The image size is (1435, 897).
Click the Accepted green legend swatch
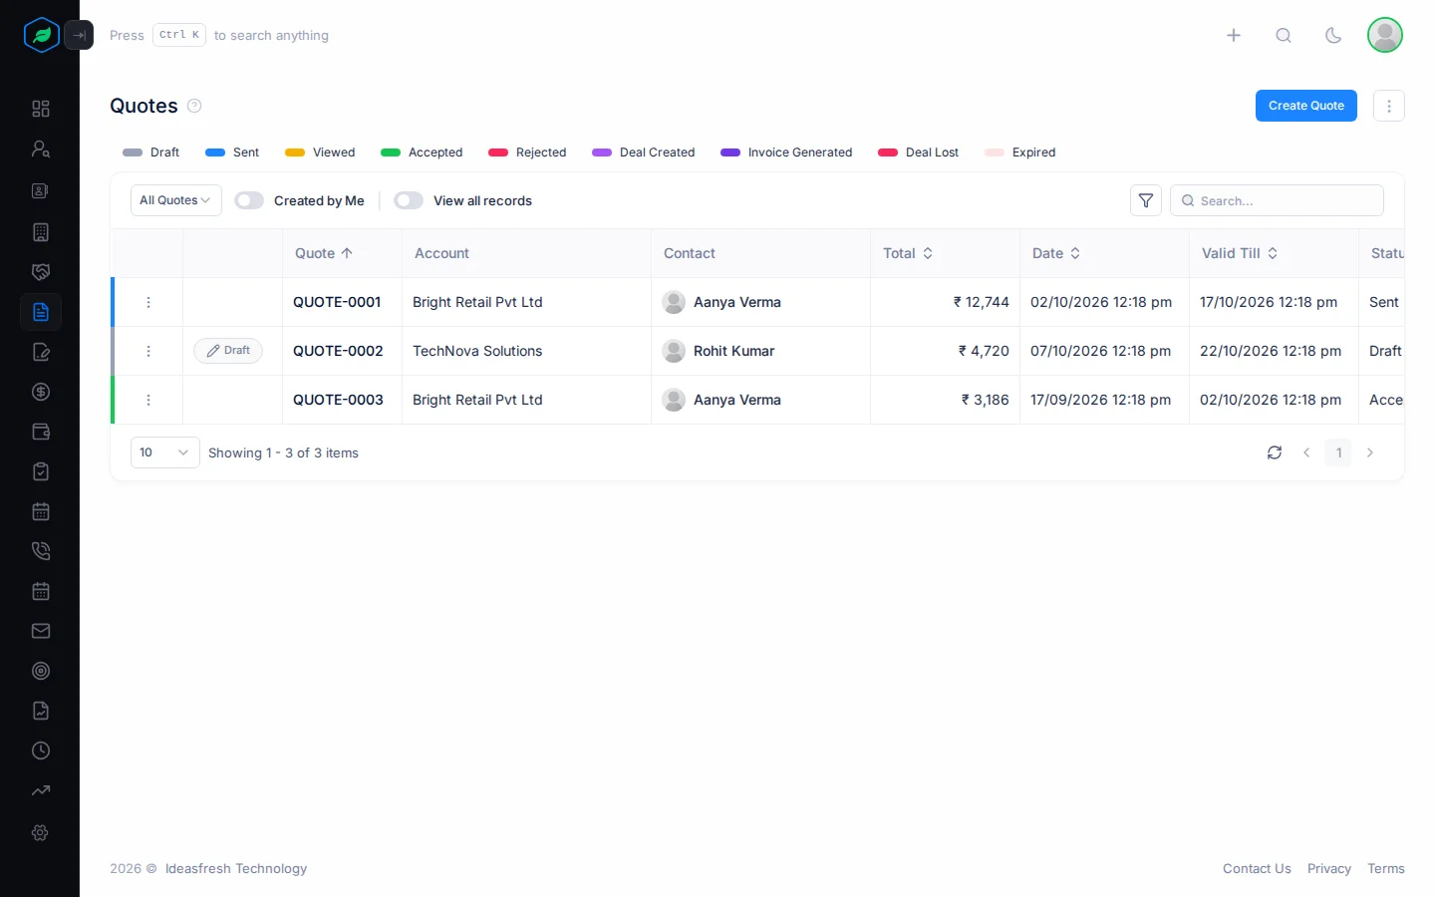click(x=391, y=152)
